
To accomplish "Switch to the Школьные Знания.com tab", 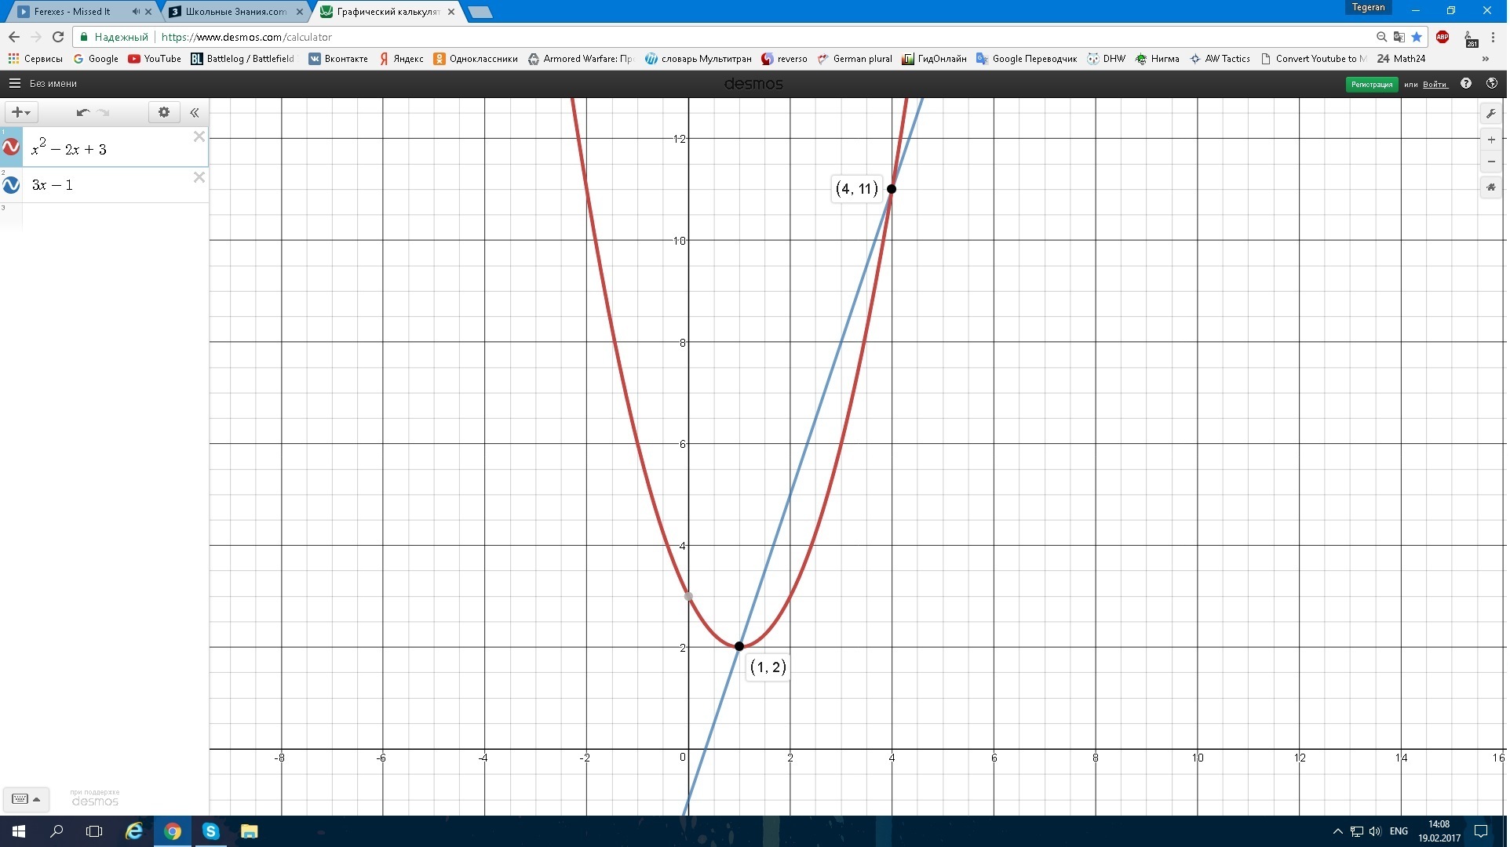I will pyautogui.click(x=235, y=12).
